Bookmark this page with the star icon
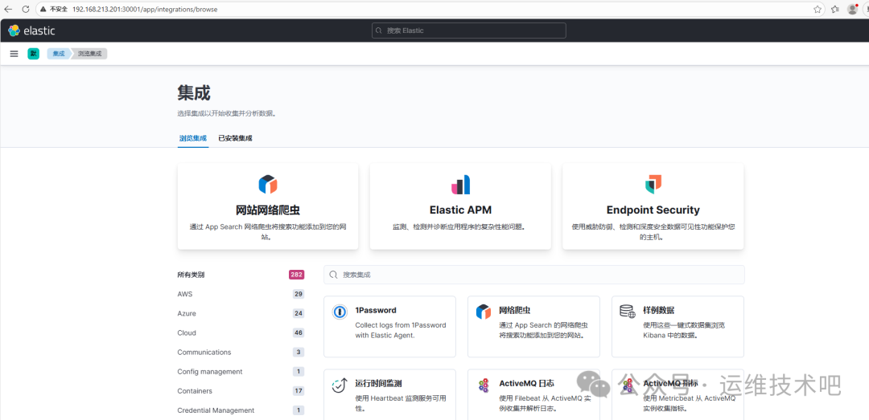 pyautogui.click(x=818, y=9)
